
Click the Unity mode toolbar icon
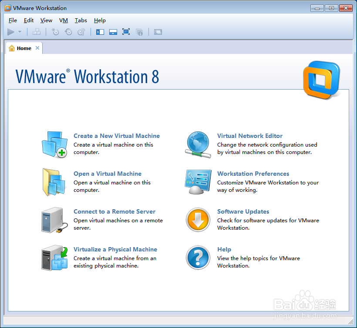point(139,32)
